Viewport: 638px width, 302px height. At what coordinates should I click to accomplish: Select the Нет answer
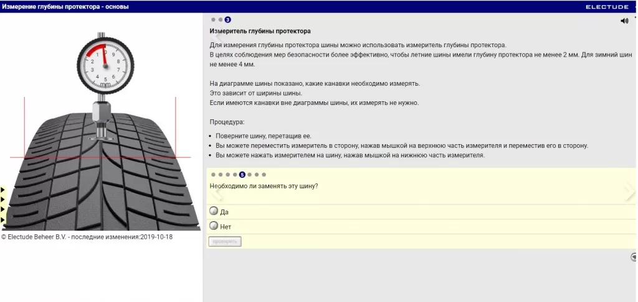point(214,226)
